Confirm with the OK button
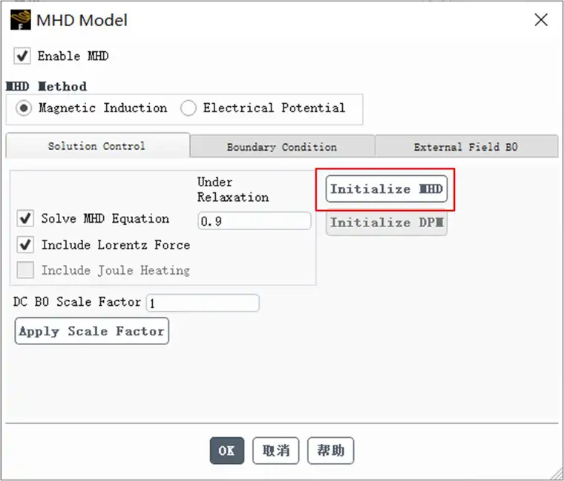 point(227,451)
